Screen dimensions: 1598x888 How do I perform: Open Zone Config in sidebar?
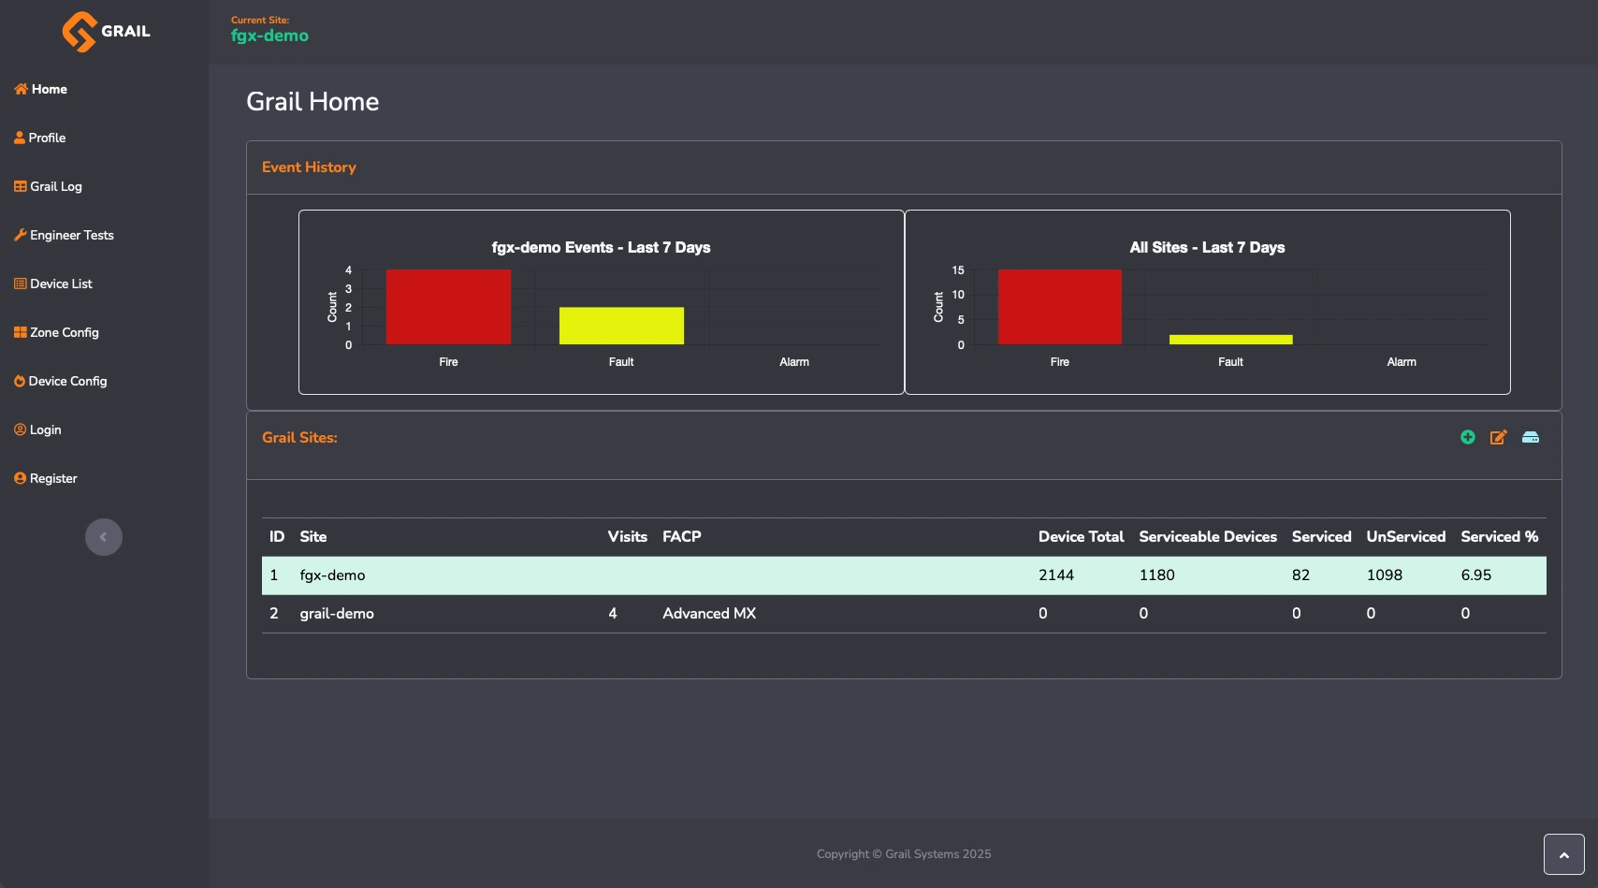coord(64,332)
